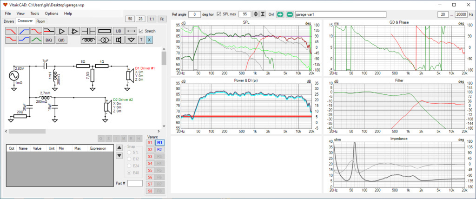
Task: Select variant S2 button
Action: pos(150,150)
